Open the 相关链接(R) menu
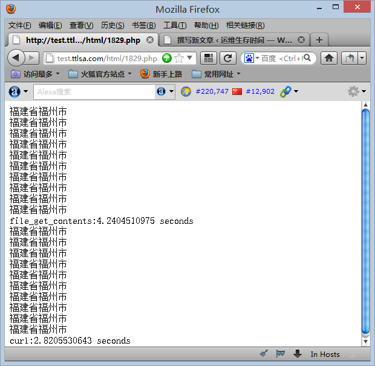Screen dimensions: 375x366 pos(246,25)
